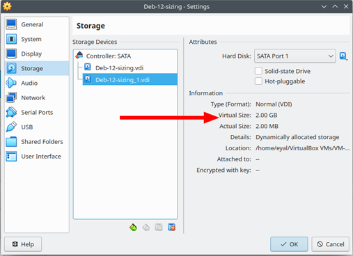Maximize the settings window
Viewport: 353px width, 256px height.
point(335,6)
